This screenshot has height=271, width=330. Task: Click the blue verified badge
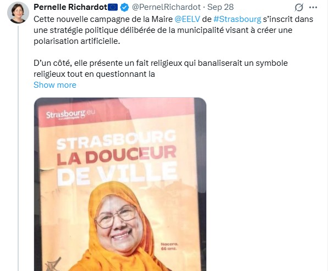point(125,8)
